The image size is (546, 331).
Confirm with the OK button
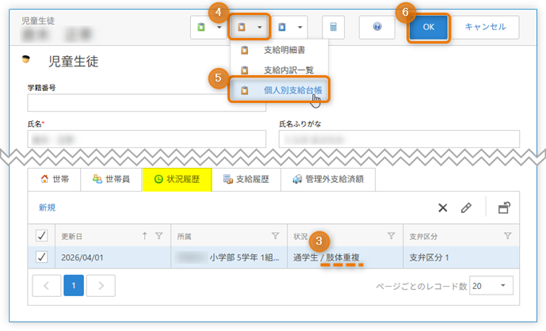pyautogui.click(x=428, y=27)
